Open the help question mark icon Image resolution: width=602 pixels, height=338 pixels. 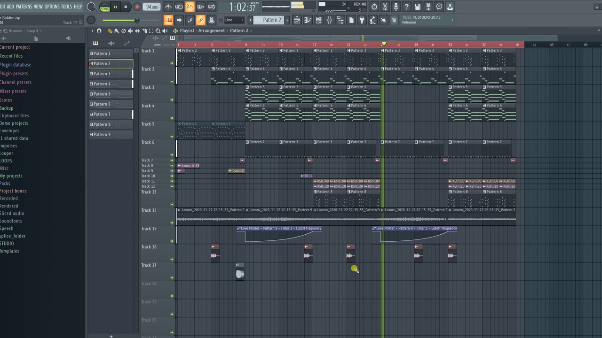407,7
